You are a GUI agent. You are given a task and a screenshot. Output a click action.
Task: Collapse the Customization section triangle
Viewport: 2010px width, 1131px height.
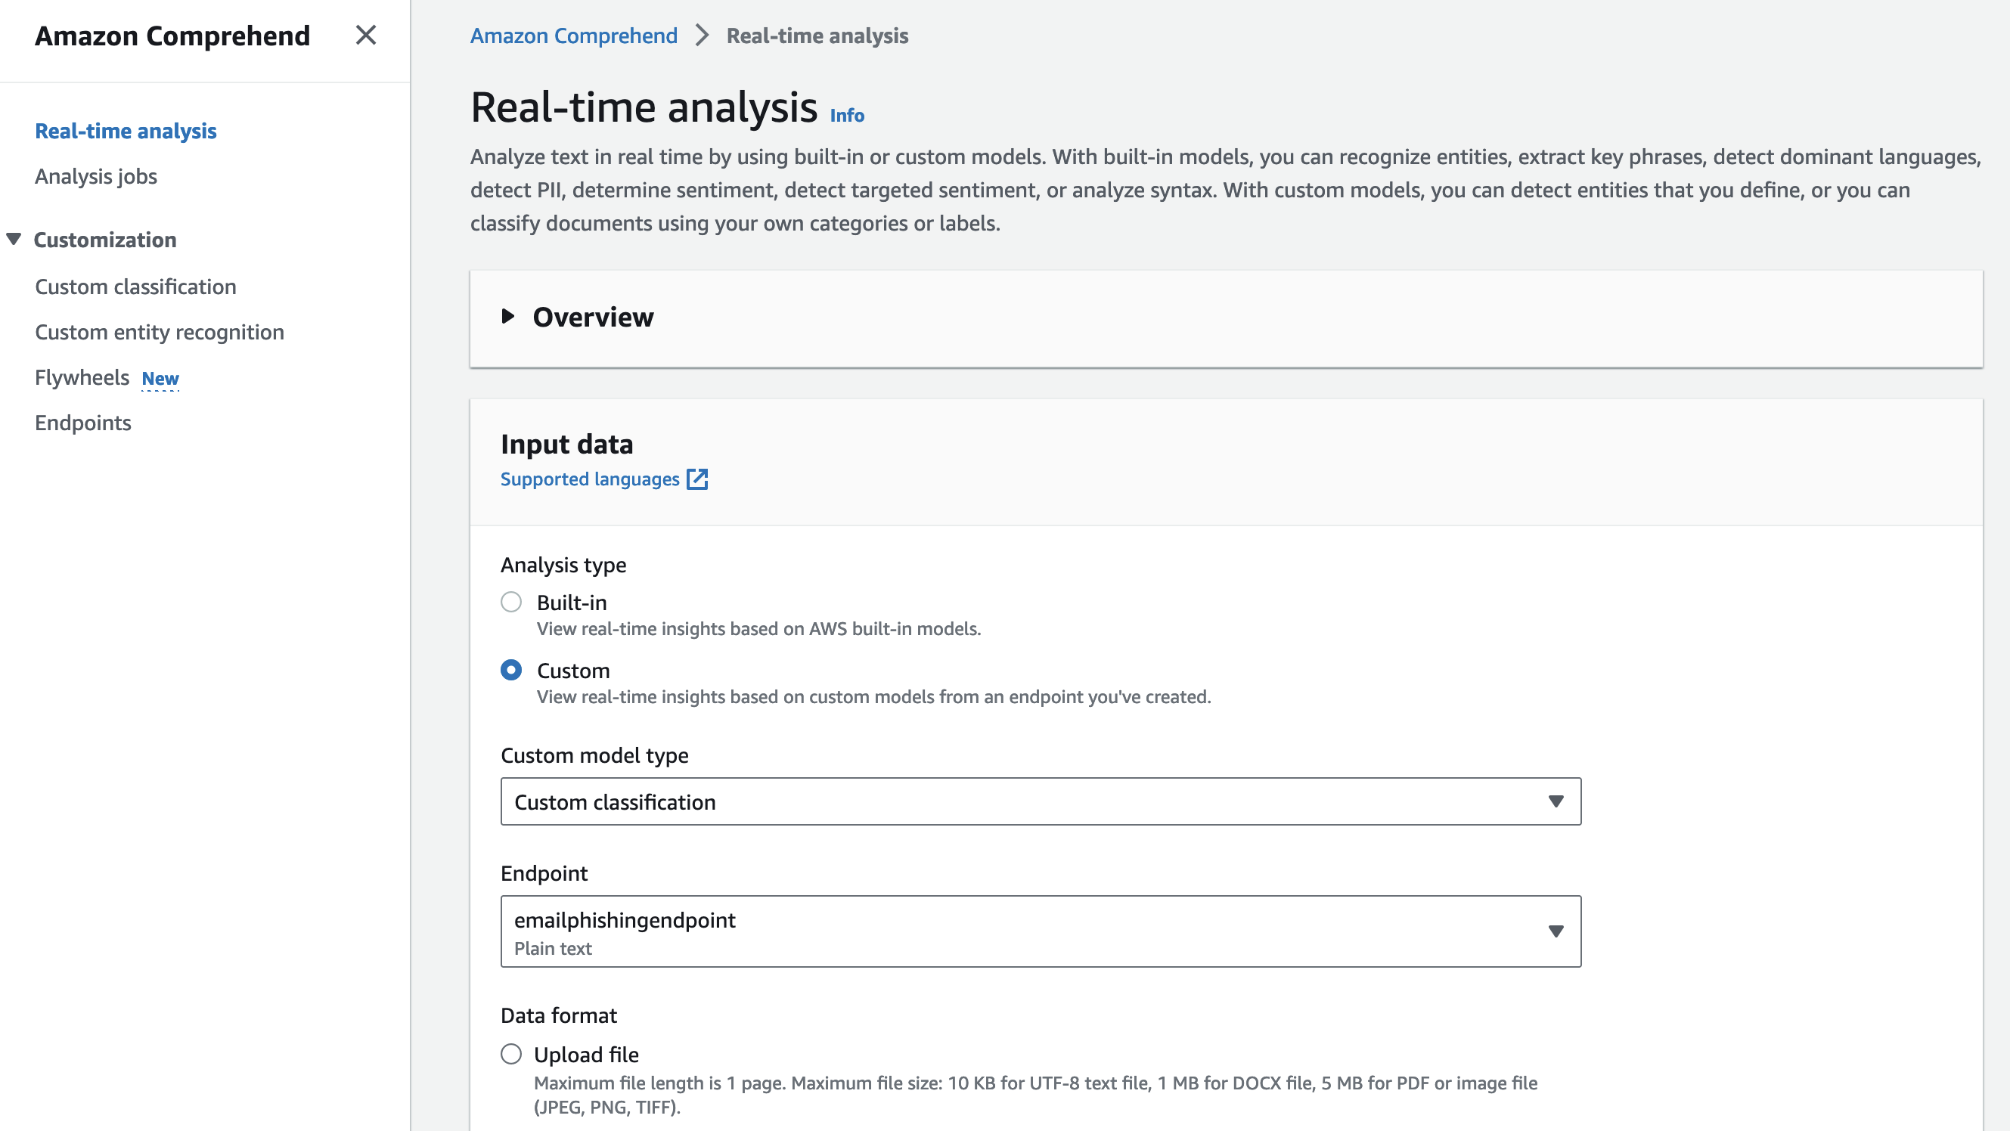tap(14, 239)
